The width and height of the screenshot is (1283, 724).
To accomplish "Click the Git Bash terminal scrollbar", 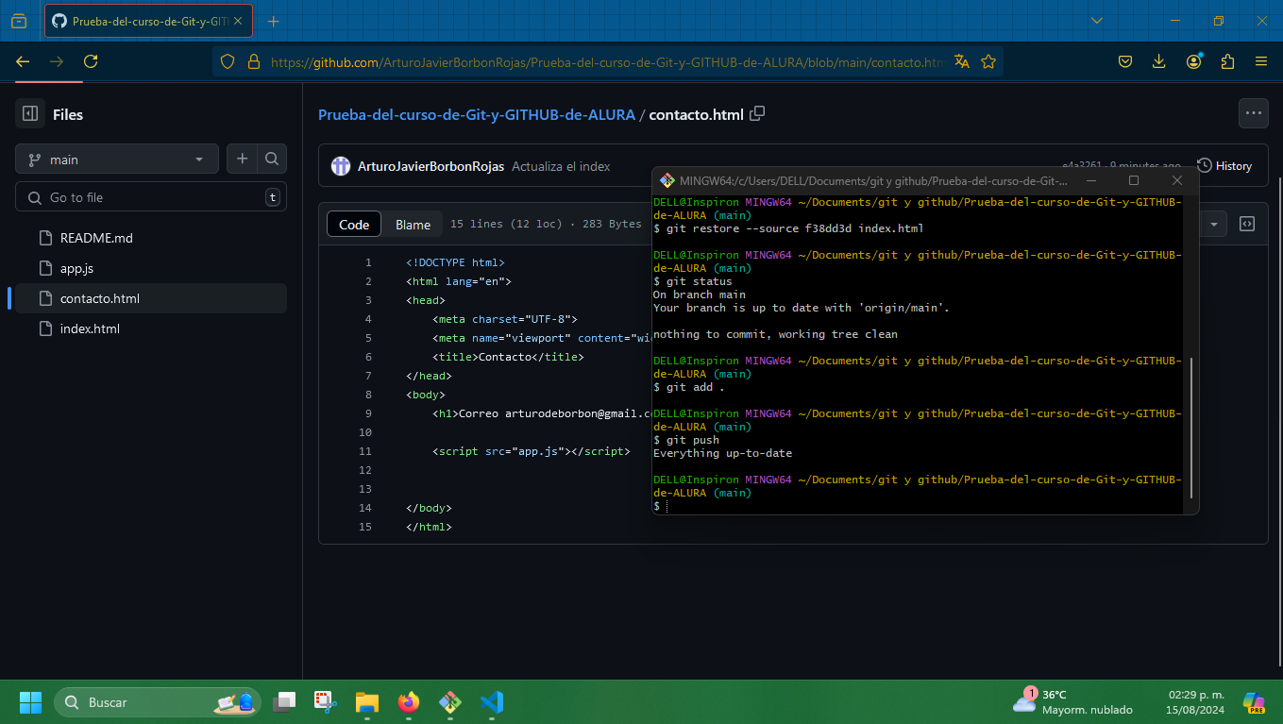I will pos(1191,427).
